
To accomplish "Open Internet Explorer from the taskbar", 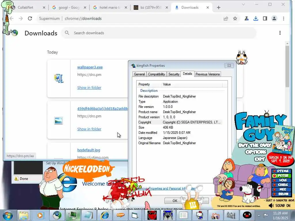I will [105, 215].
